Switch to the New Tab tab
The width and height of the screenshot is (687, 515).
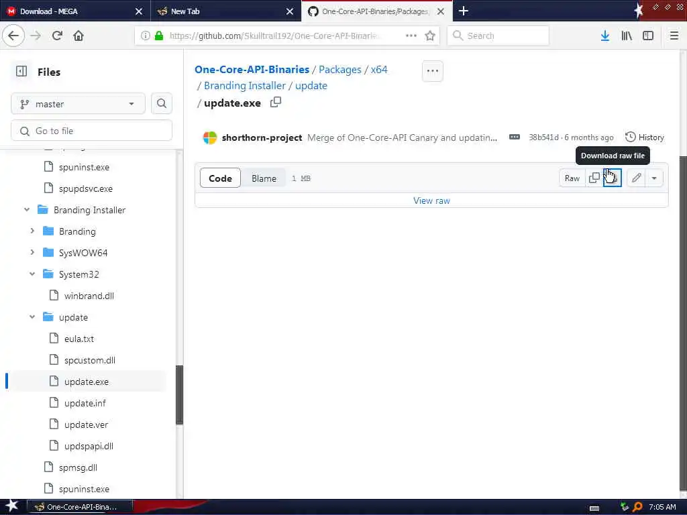coord(226,11)
